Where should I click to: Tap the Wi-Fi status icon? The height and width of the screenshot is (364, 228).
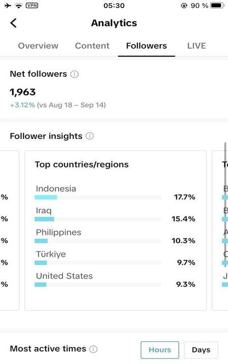pos(18,6)
